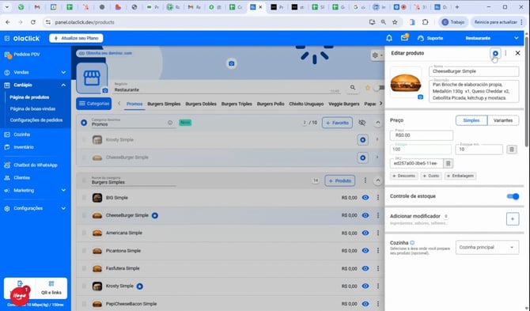Toggle visibility of Picantona Simple
530x311 pixels.
point(365,251)
